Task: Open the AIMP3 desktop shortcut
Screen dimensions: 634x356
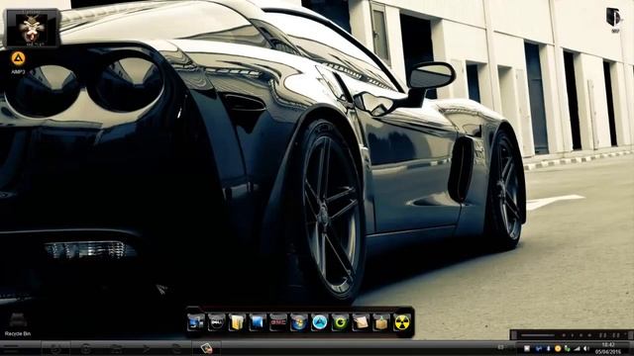Action: coord(18,62)
